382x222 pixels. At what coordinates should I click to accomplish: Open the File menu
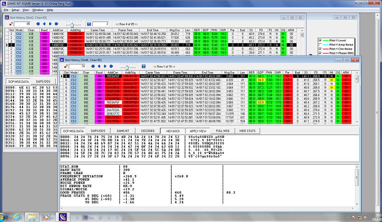pos(6,10)
